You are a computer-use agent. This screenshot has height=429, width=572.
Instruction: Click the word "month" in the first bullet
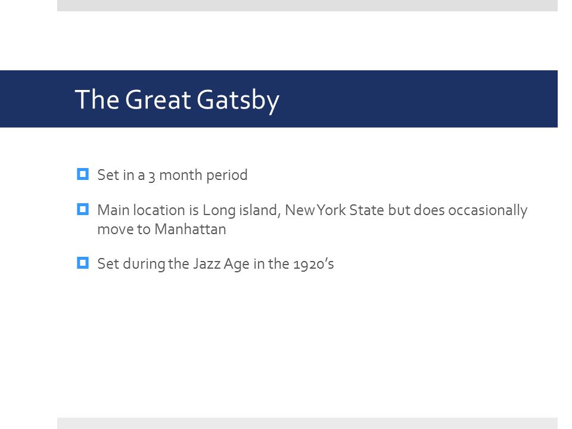(x=181, y=175)
